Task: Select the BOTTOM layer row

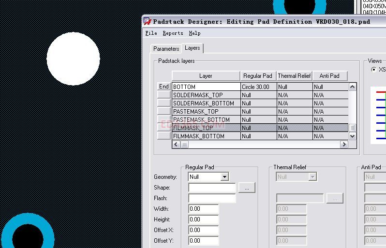Action: click(x=260, y=87)
